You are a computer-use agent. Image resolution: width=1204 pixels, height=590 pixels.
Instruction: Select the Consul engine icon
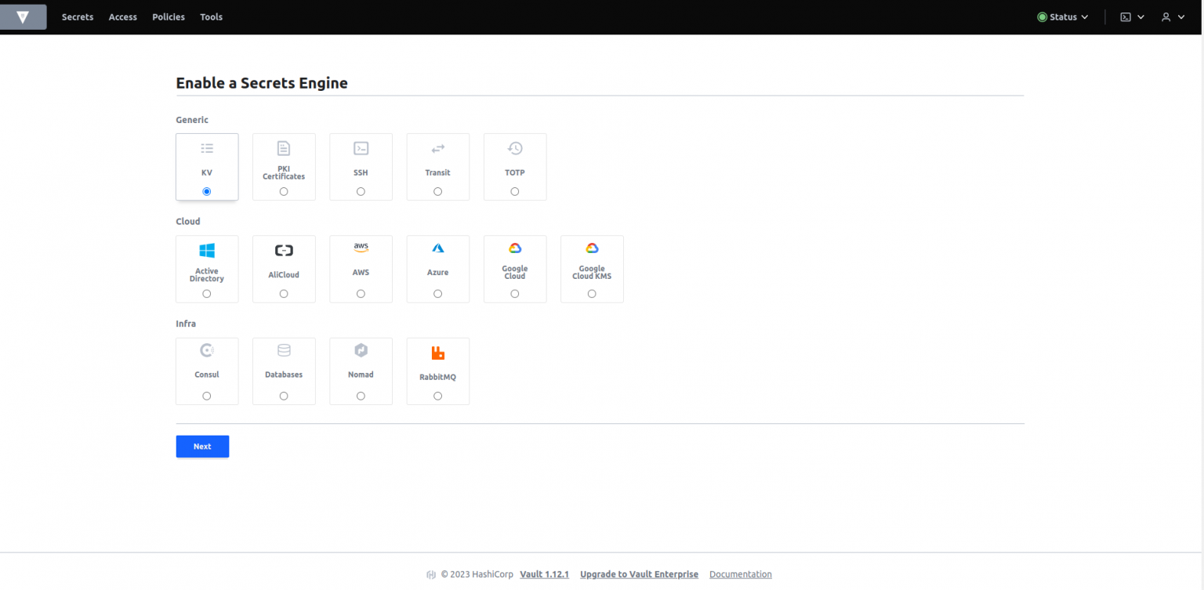pos(207,349)
